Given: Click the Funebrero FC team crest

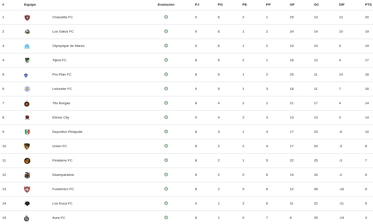Looking at the screenshot, I should click(27, 189).
